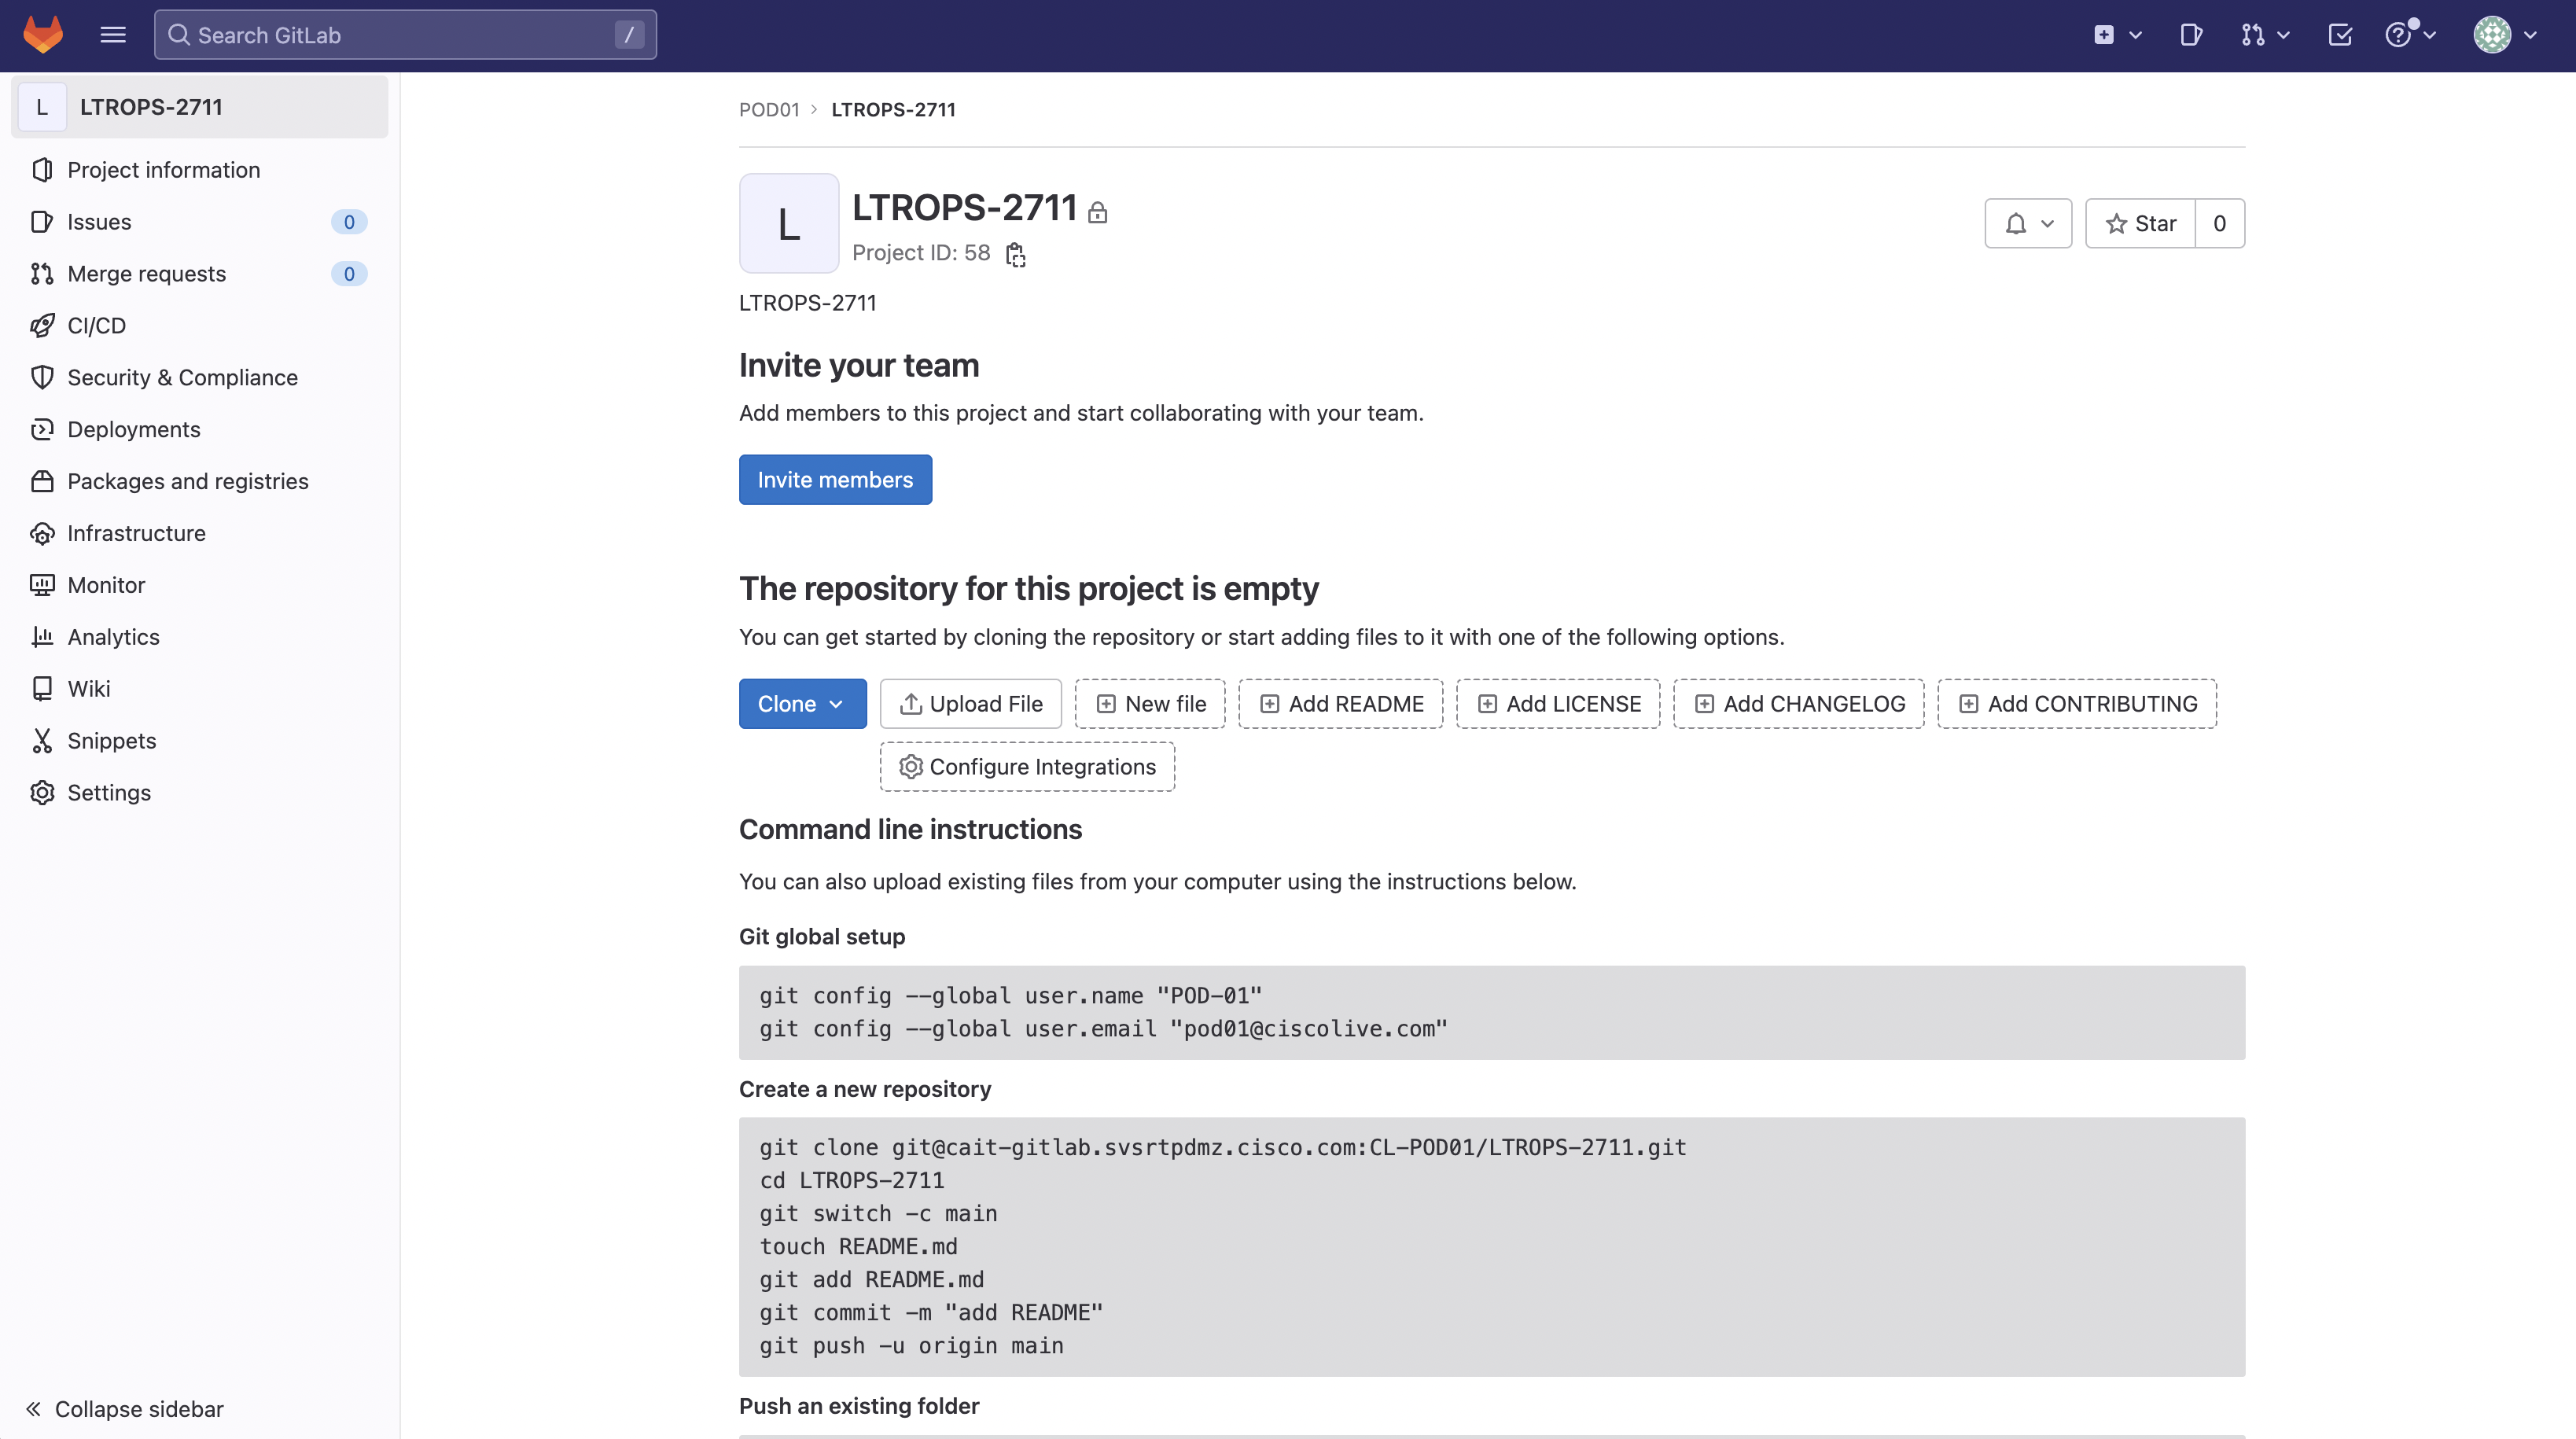
Task: Open Merge requests in the sidebar
Action: (x=200, y=274)
